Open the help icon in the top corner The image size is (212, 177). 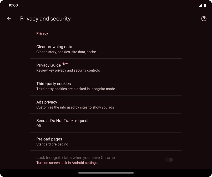pos(204,18)
